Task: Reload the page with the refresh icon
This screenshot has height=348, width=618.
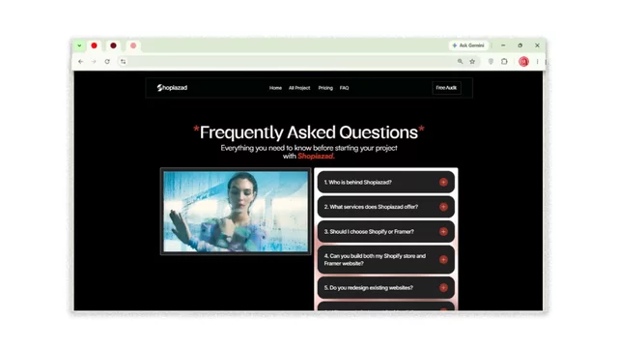Action: (x=107, y=62)
